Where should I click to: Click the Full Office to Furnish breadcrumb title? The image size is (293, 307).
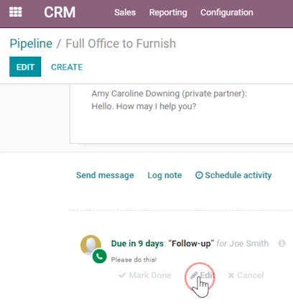121,44
